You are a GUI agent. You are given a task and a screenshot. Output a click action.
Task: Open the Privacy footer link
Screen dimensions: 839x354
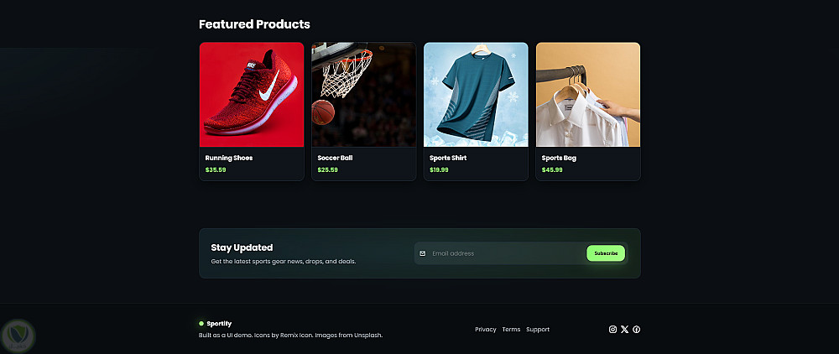pos(486,330)
